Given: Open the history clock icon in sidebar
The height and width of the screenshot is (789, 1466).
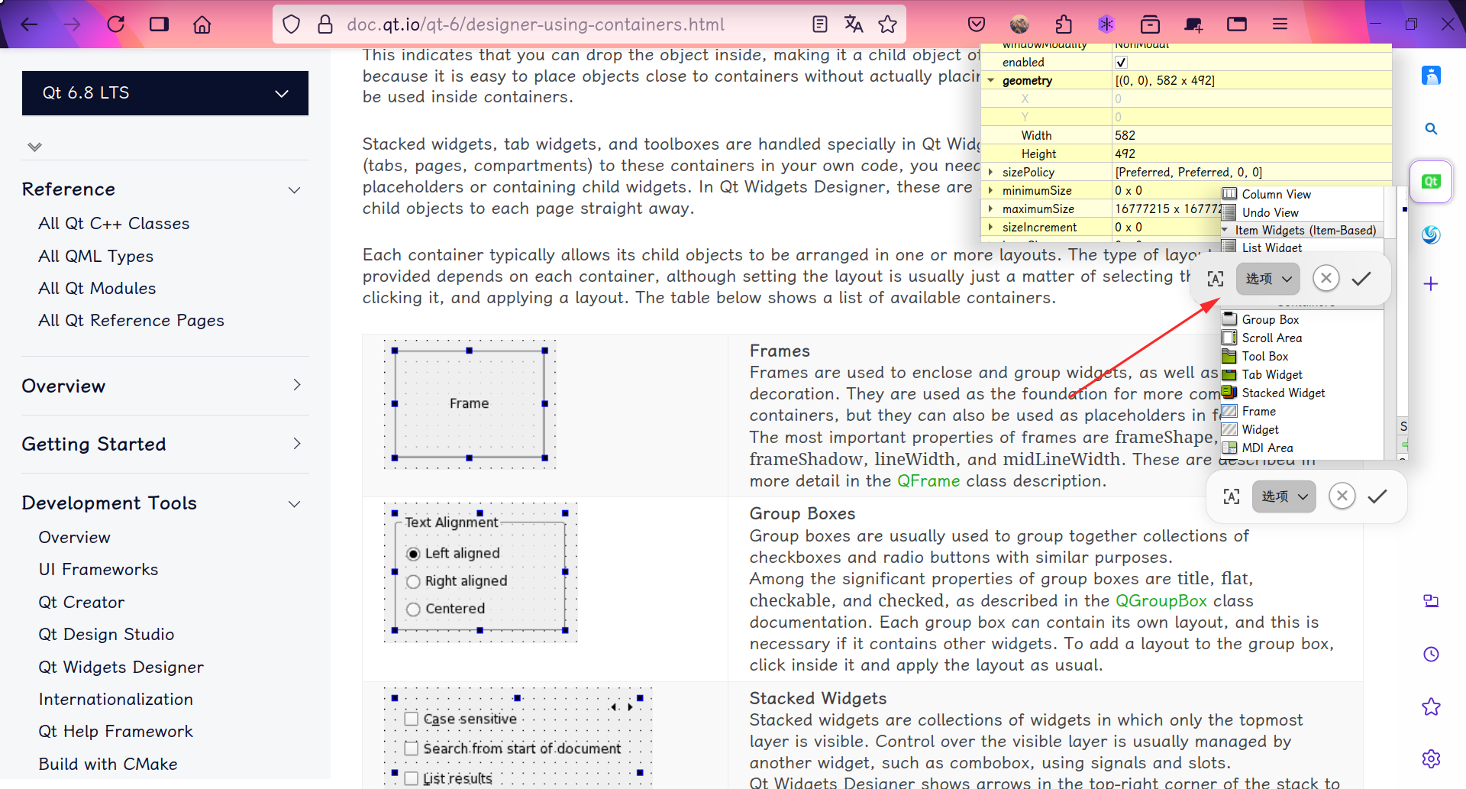Looking at the screenshot, I should point(1432,655).
